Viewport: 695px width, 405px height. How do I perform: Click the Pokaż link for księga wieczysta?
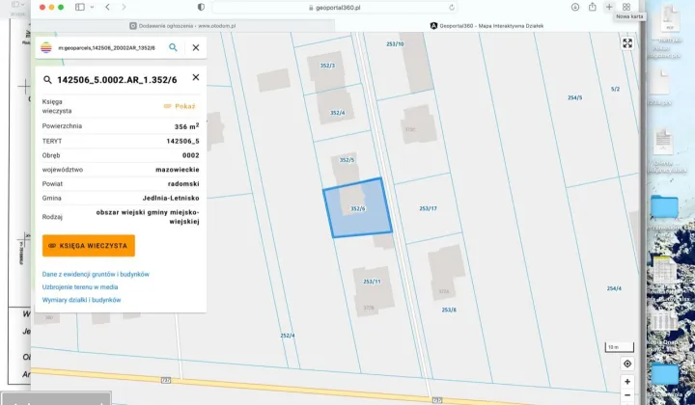(180, 106)
